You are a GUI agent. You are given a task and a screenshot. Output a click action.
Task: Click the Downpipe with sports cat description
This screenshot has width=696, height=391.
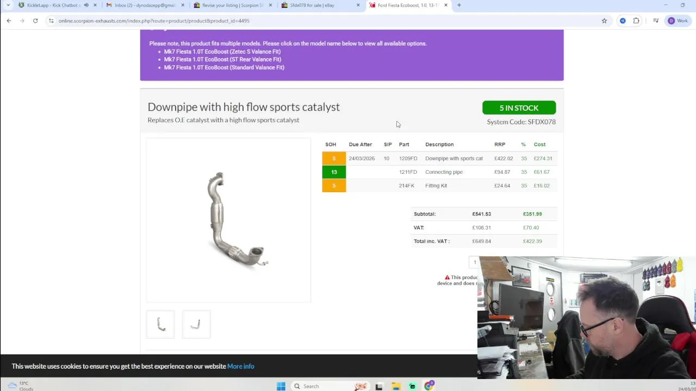click(x=454, y=159)
